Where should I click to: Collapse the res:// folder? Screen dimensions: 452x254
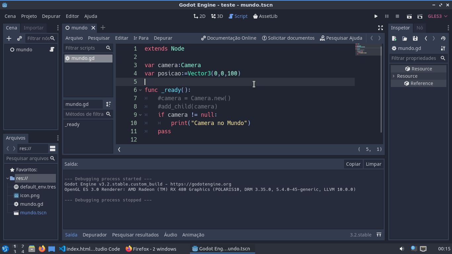coord(8,178)
